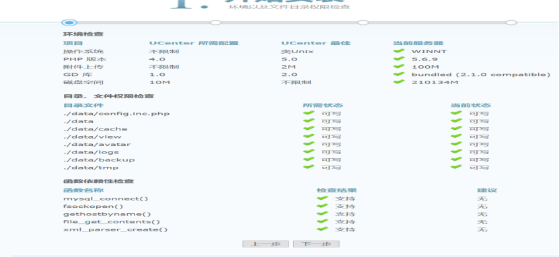Select the third step circle on progress bar
This screenshot has width=559, height=257.
point(363,22)
